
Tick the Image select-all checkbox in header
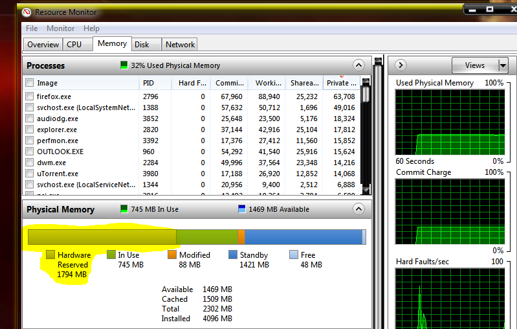pyautogui.click(x=29, y=82)
